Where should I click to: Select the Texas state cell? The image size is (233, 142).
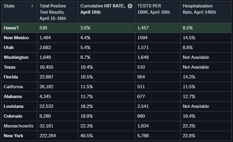point(10,67)
